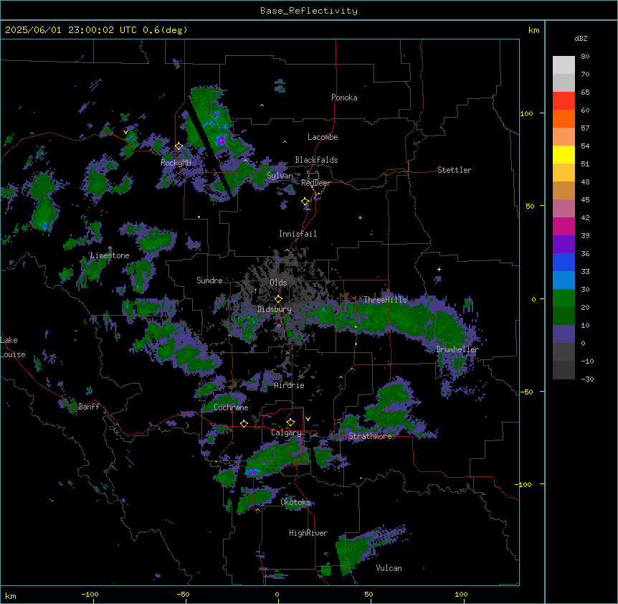This screenshot has width=618, height=604.
Task: Click the Strathmore city label
Action: (370, 436)
